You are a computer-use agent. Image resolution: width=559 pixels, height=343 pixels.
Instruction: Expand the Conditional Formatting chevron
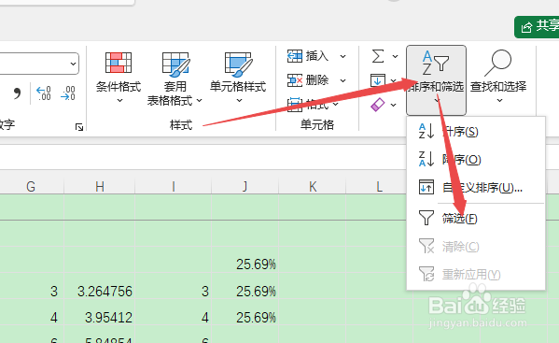[x=119, y=101]
